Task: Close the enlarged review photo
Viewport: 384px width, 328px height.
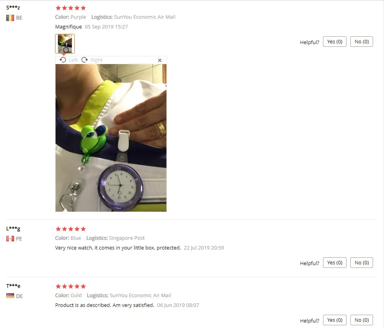Action: [x=160, y=60]
